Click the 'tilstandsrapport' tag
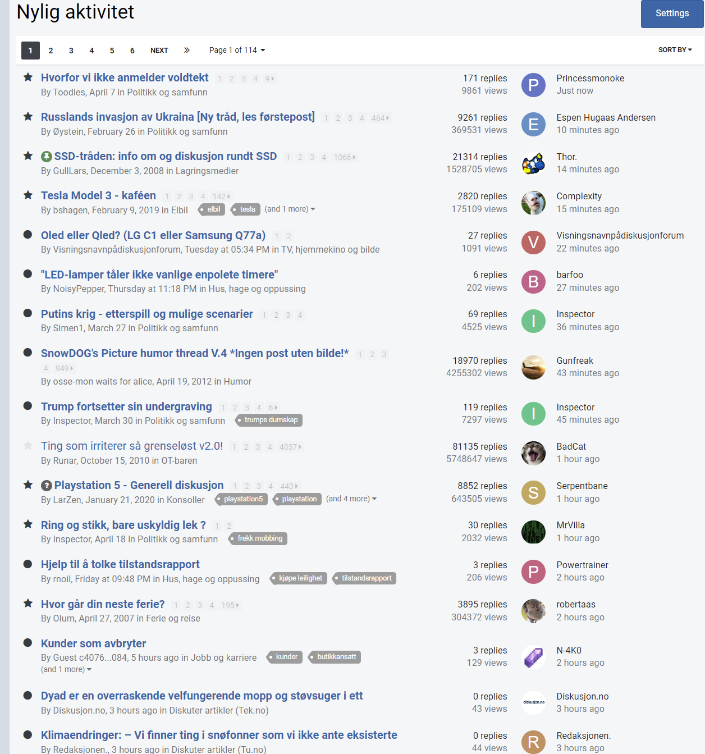The width and height of the screenshot is (705, 754). coord(364,578)
